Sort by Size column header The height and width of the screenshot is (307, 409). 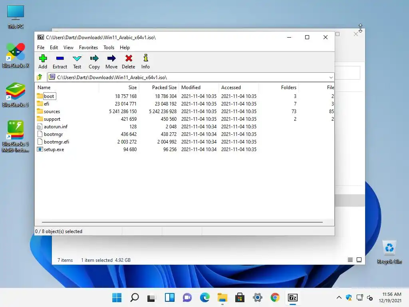pyautogui.click(x=119, y=88)
